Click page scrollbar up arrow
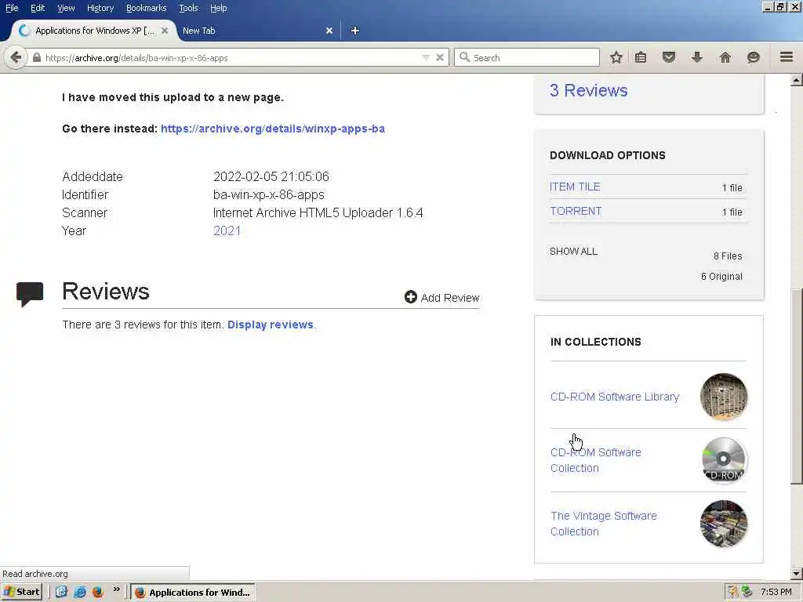Image resolution: width=803 pixels, height=602 pixels. point(797,80)
